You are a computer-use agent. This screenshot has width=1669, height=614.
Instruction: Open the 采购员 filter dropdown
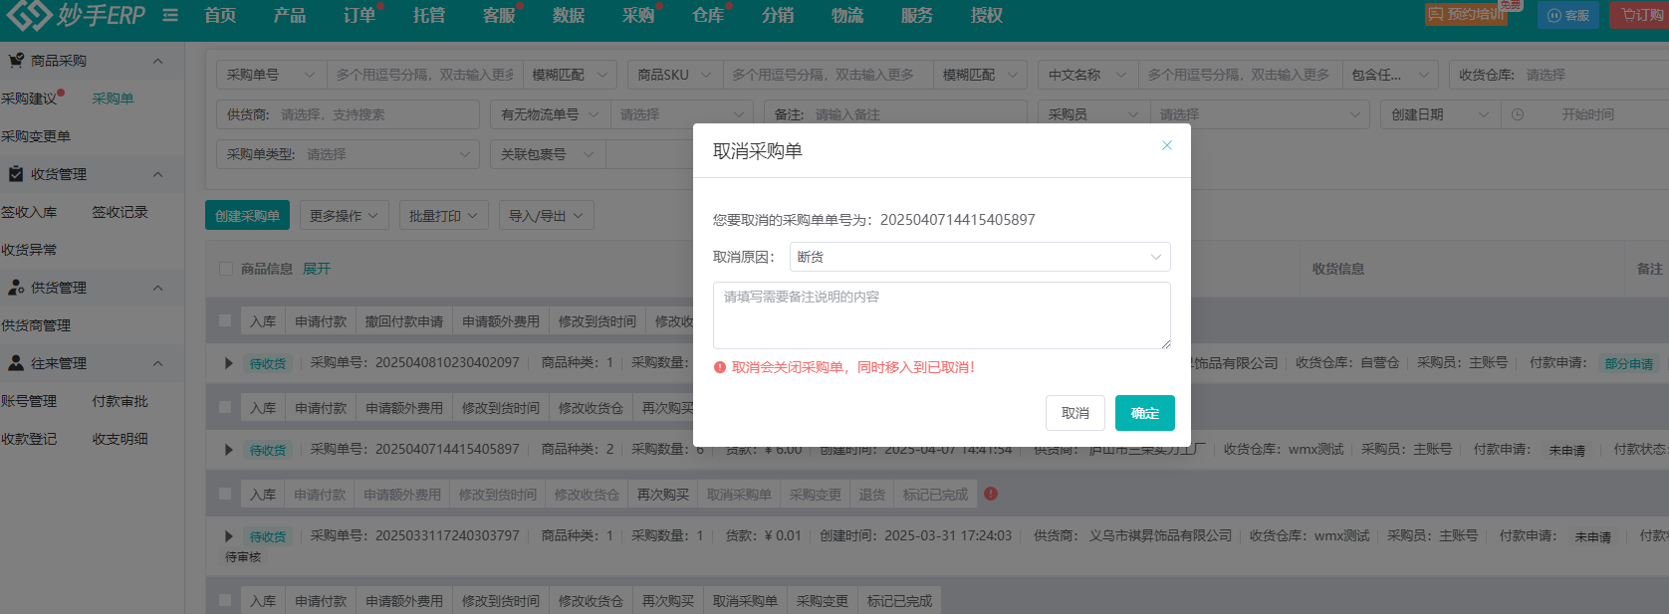pyautogui.click(x=1093, y=114)
